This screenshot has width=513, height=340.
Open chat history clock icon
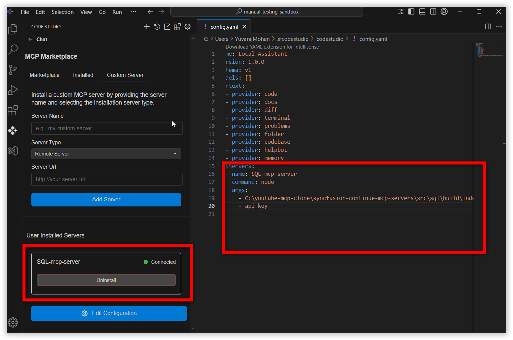(x=157, y=27)
